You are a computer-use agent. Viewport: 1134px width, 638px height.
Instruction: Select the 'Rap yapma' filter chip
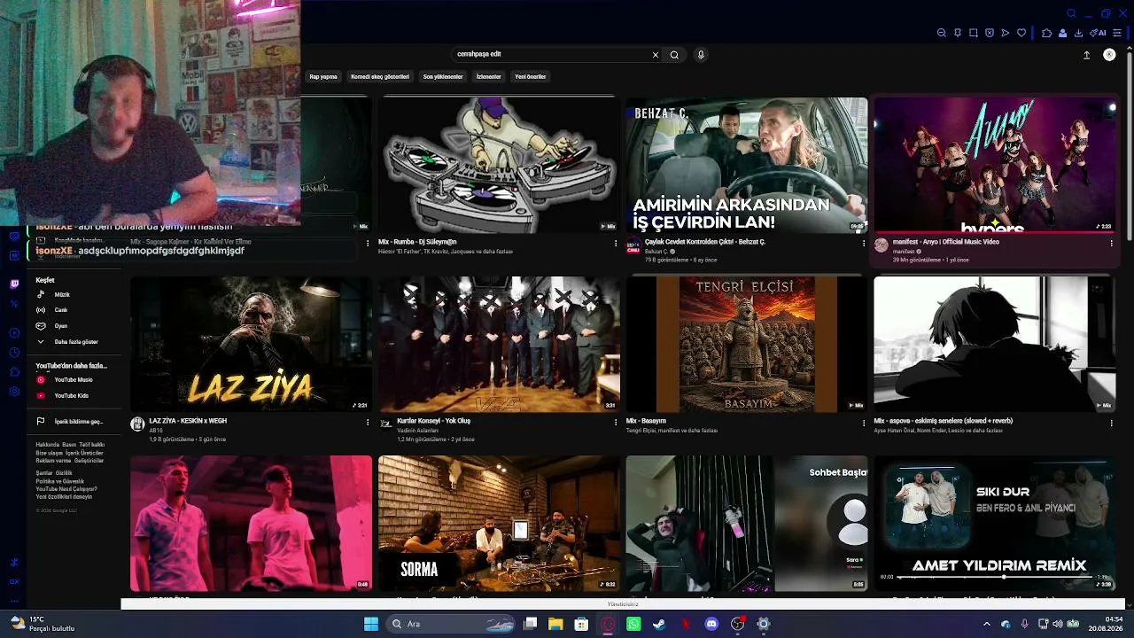click(x=323, y=76)
